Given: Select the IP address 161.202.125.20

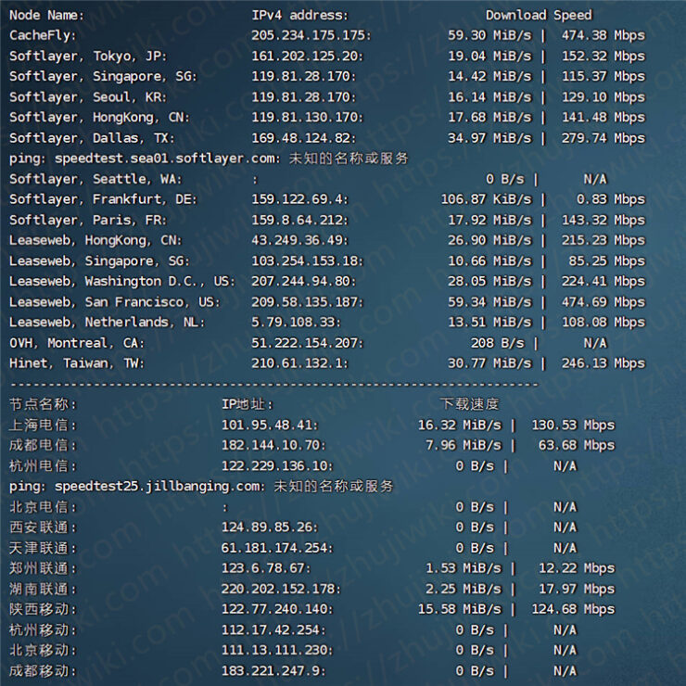Looking at the screenshot, I should 307,56.
